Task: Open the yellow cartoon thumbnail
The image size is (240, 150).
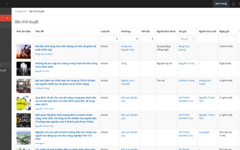Action: (24, 103)
